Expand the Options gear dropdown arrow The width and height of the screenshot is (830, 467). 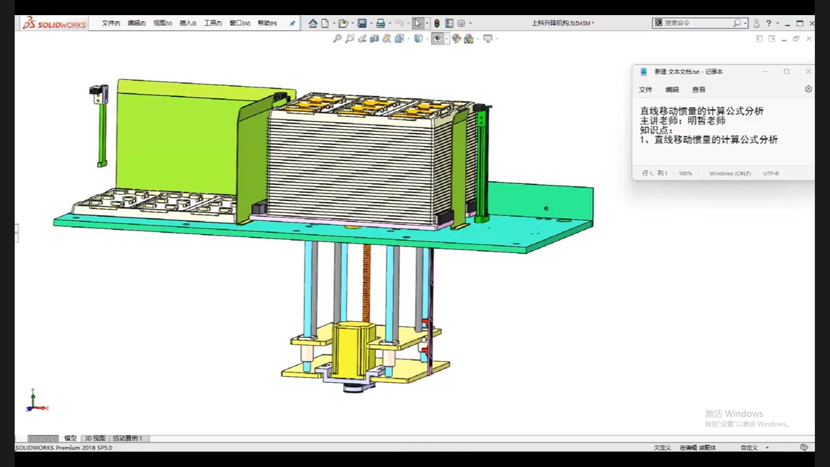tap(470, 23)
